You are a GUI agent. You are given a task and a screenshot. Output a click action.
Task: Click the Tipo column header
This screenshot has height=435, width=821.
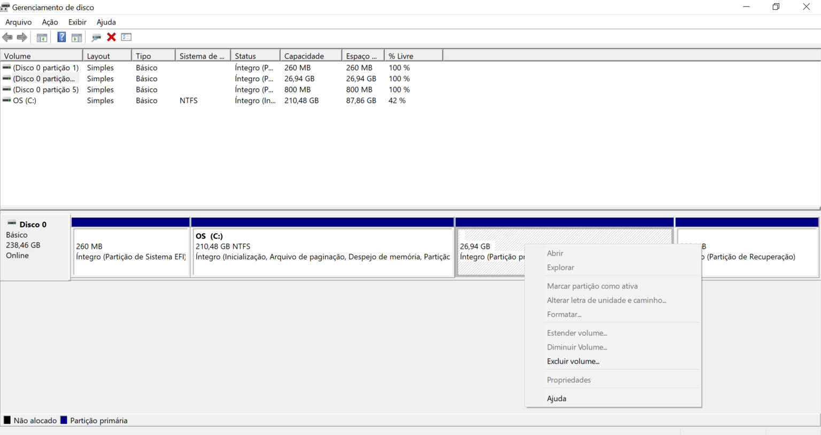[153, 56]
